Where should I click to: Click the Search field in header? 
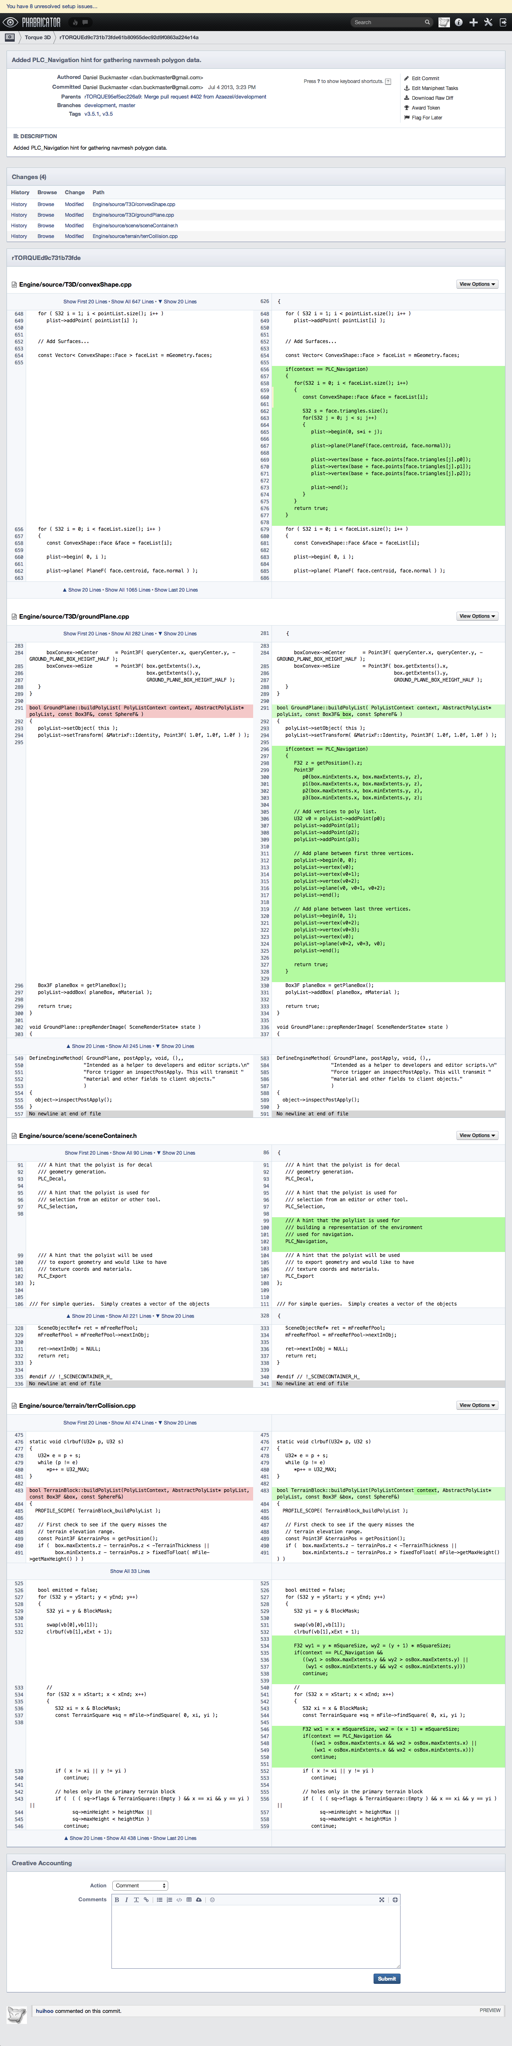pos(387,22)
